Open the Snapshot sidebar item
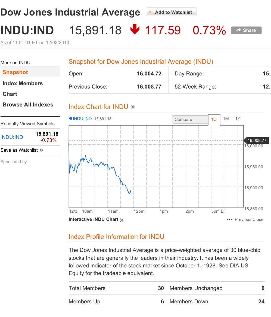Image resolution: width=271 pixels, height=317 pixels. 15,72
